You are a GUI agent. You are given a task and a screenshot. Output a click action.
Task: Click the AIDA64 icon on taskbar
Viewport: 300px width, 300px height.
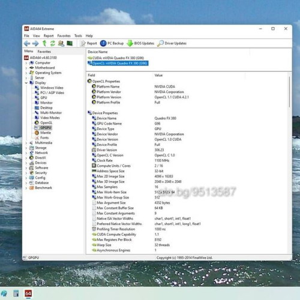pyautogui.click(x=28, y=293)
